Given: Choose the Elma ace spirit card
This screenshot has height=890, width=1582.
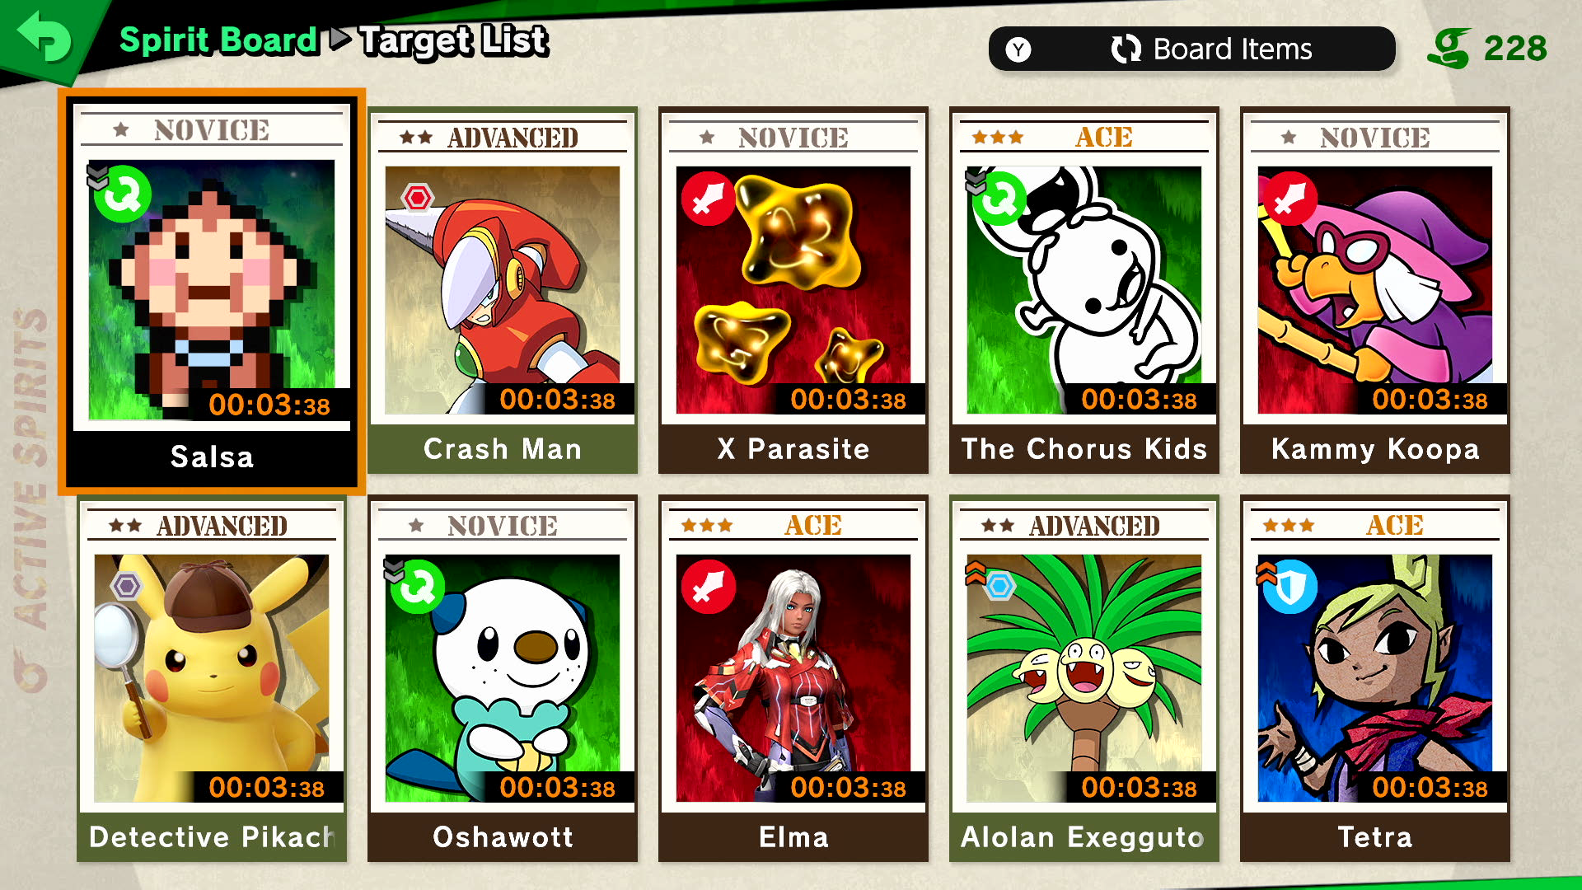Looking at the screenshot, I should [x=793, y=678].
